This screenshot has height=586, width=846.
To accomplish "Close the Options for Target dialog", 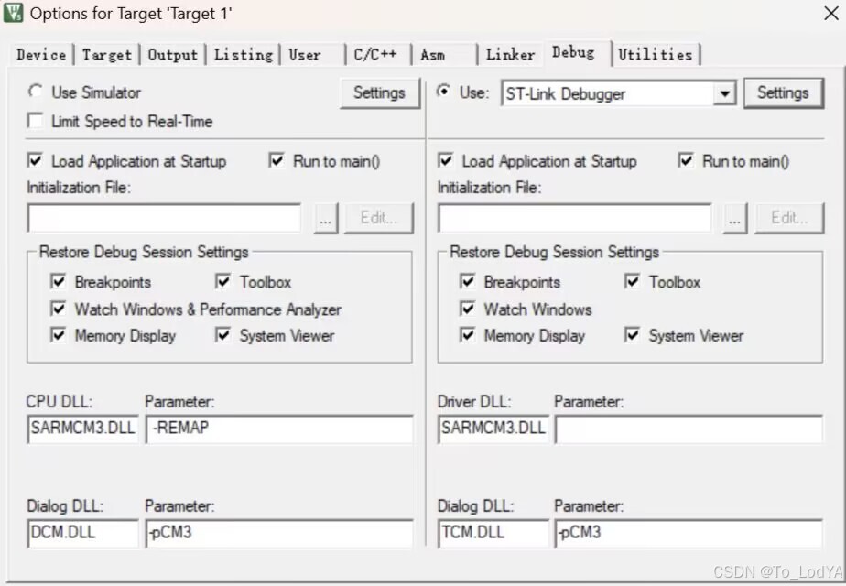I will coord(831,14).
